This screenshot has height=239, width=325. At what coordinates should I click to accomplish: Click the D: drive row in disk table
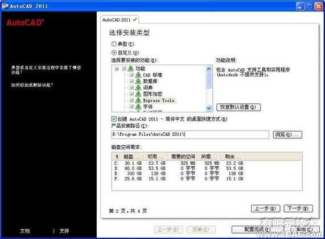(x=179, y=168)
